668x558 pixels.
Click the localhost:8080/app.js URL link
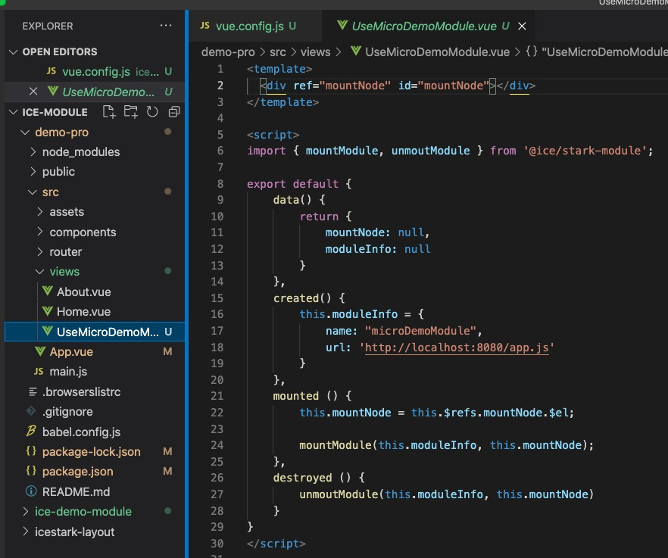pos(456,348)
